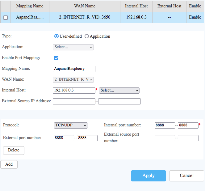Choose the Application type radio button
The height and width of the screenshot is (191, 205).
tap(87, 36)
